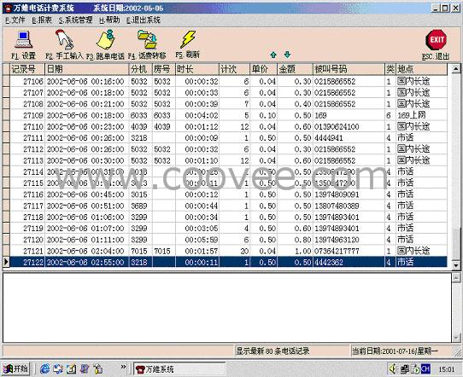Open the 系统管理 menu
This screenshot has width=463, height=377.
(75, 20)
